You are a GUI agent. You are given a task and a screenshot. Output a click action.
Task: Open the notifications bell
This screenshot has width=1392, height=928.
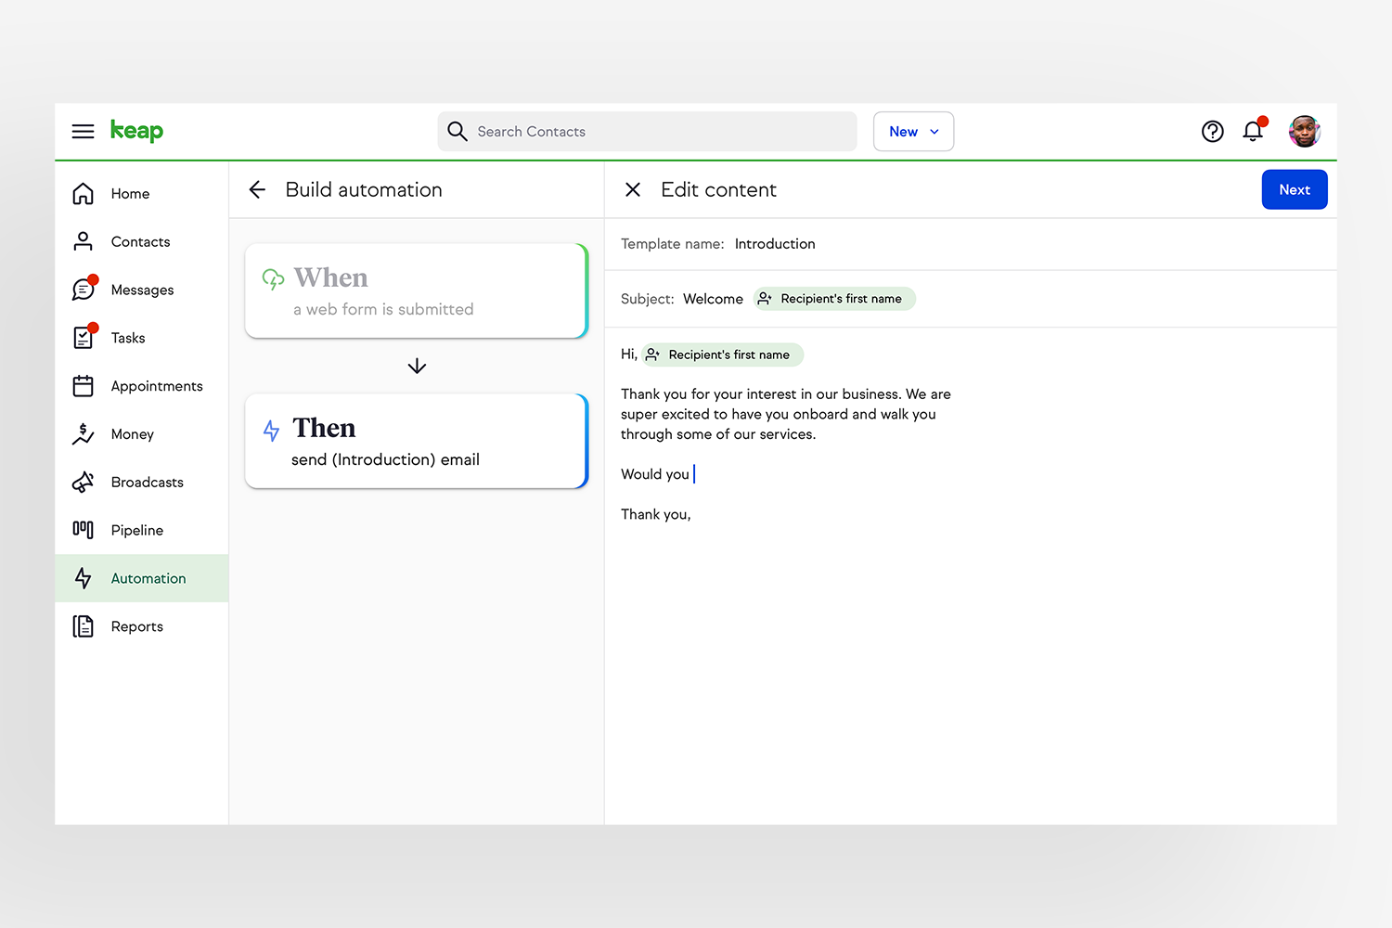click(1252, 131)
